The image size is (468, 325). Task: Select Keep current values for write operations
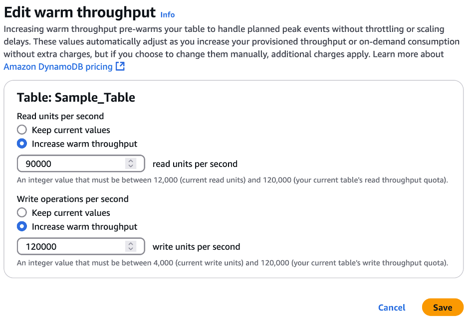(x=21, y=212)
